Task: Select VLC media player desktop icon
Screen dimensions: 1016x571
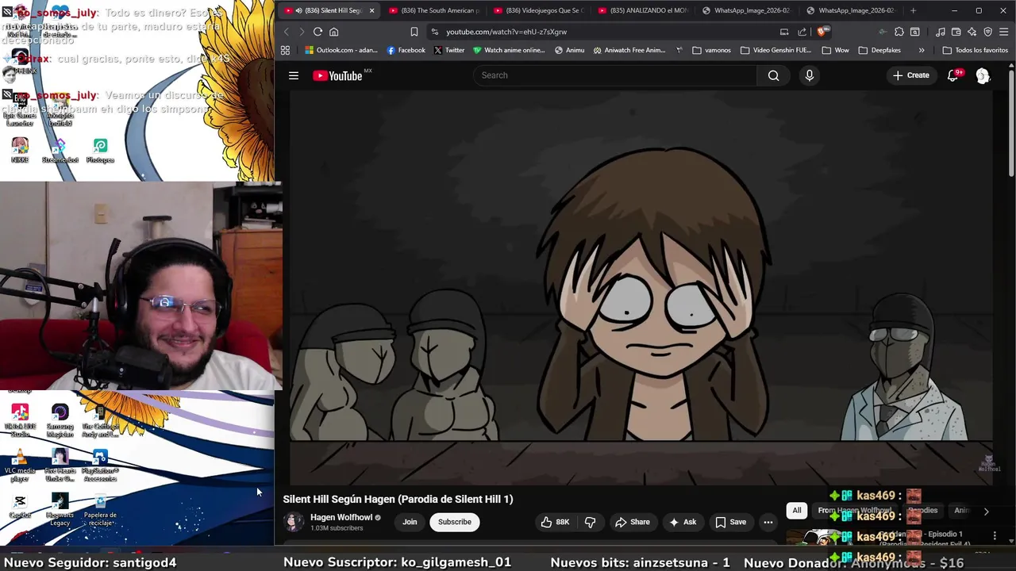Action: (x=20, y=466)
